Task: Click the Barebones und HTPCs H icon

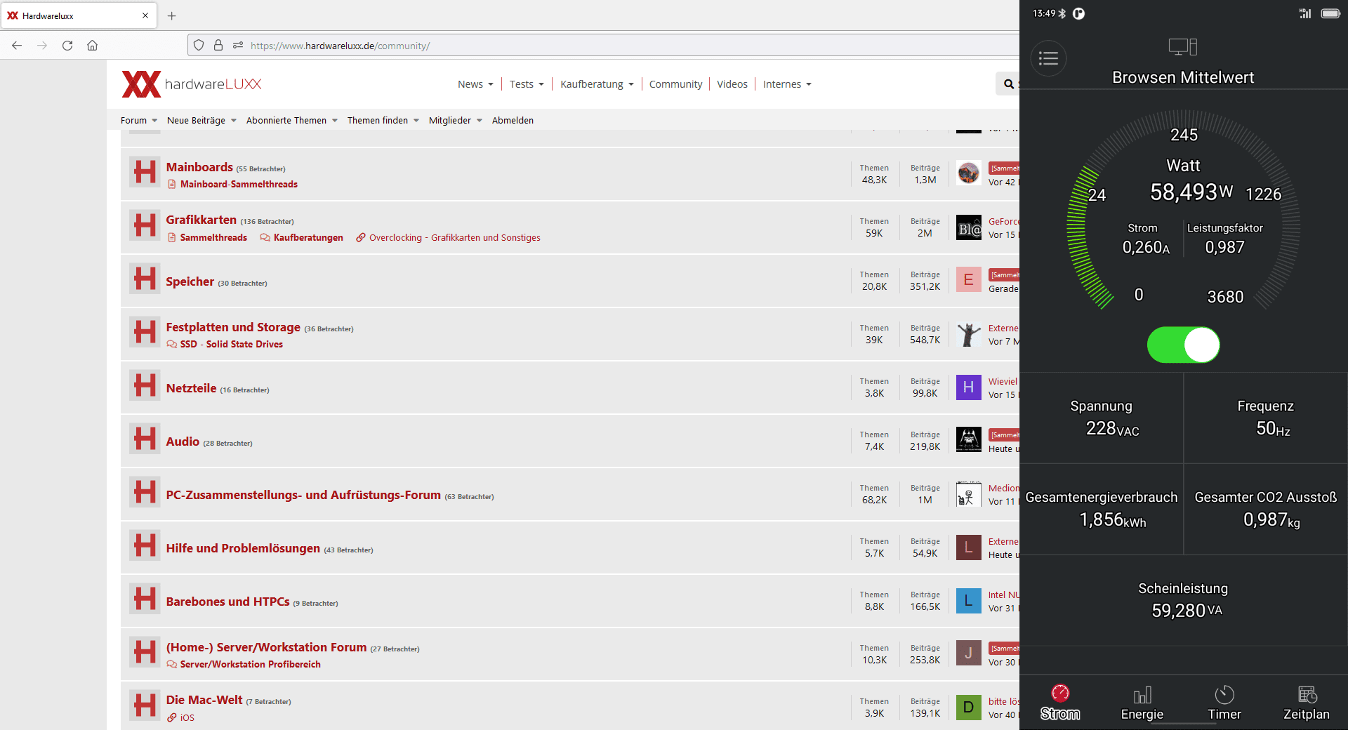Action: point(145,599)
